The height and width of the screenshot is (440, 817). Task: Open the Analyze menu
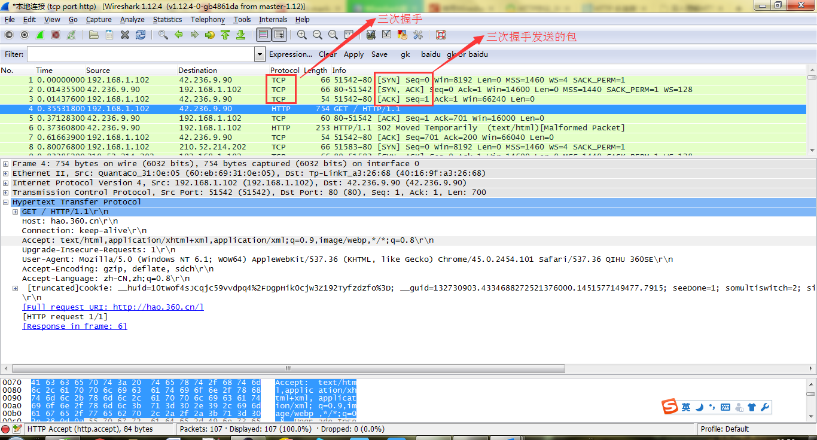(132, 20)
